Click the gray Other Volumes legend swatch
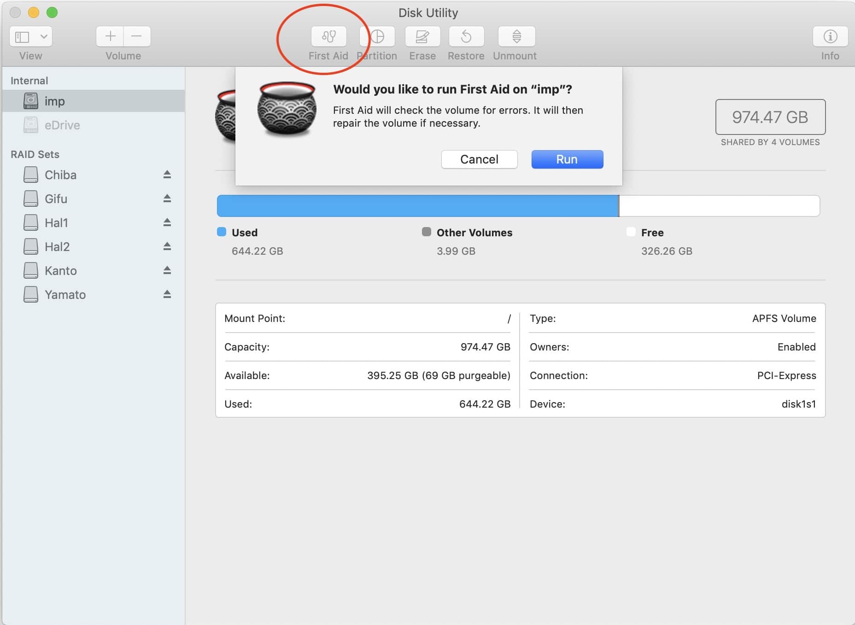Image resolution: width=855 pixels, height=625 pixels. point(427,232)
